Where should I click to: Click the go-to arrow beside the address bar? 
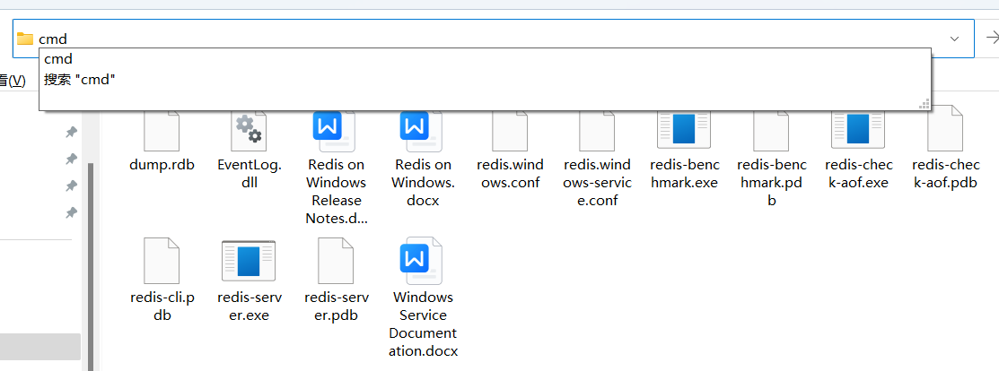(992, 39)
